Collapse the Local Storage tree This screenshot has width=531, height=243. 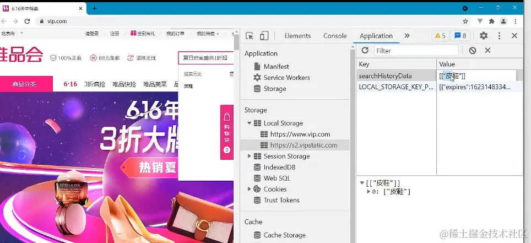(250, 123)
